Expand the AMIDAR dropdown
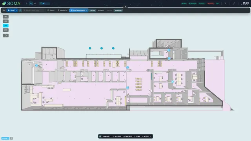251x141 pixels. click(107, 136)
